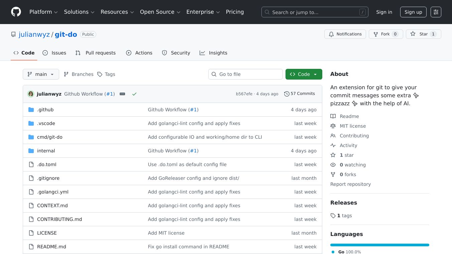This screenshot has width=452, height=254.
Task: Click the green commit status checkmark
Action: pyautogui.click(x=134, y=94)
